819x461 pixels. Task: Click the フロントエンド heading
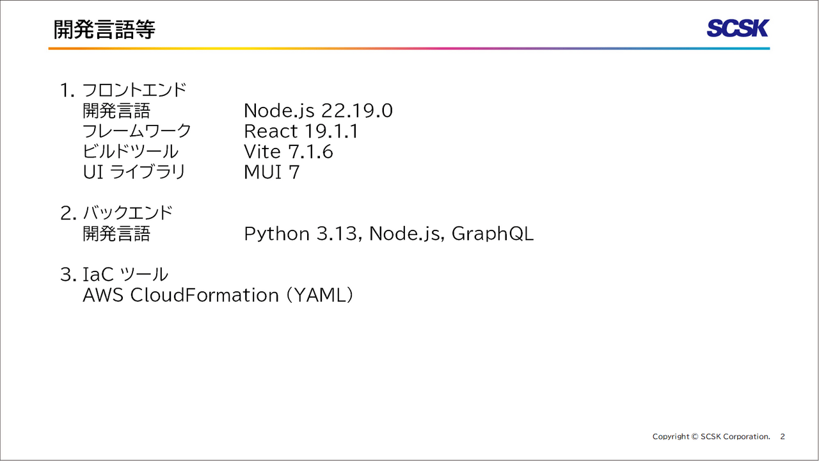pos(134,90)
